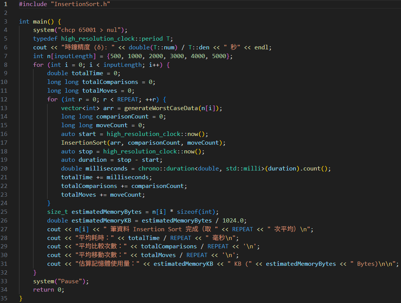Click the array value 3000 on line 7

coord(177,56)
